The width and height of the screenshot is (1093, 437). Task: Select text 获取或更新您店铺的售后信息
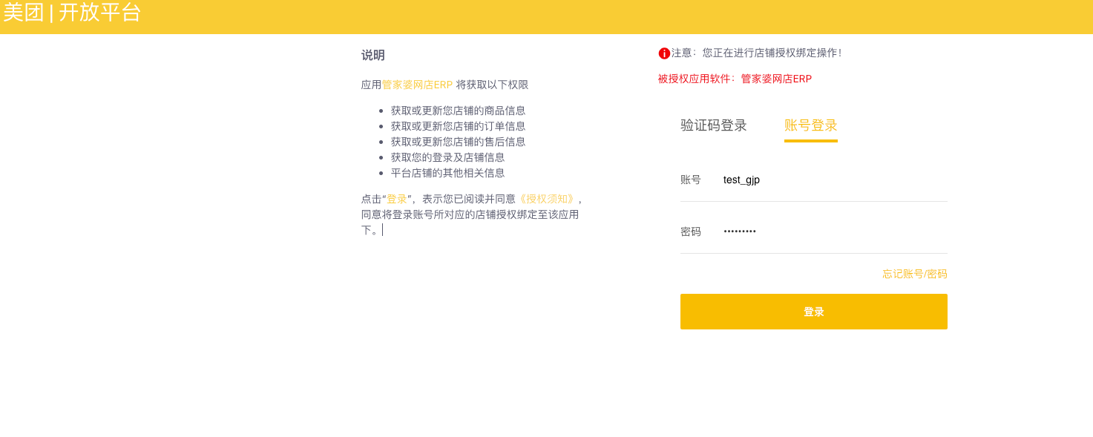tap(458, 142)
